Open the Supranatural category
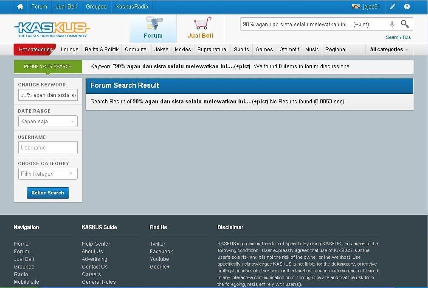This screenshot has height=288, width=428. point(212,50)
